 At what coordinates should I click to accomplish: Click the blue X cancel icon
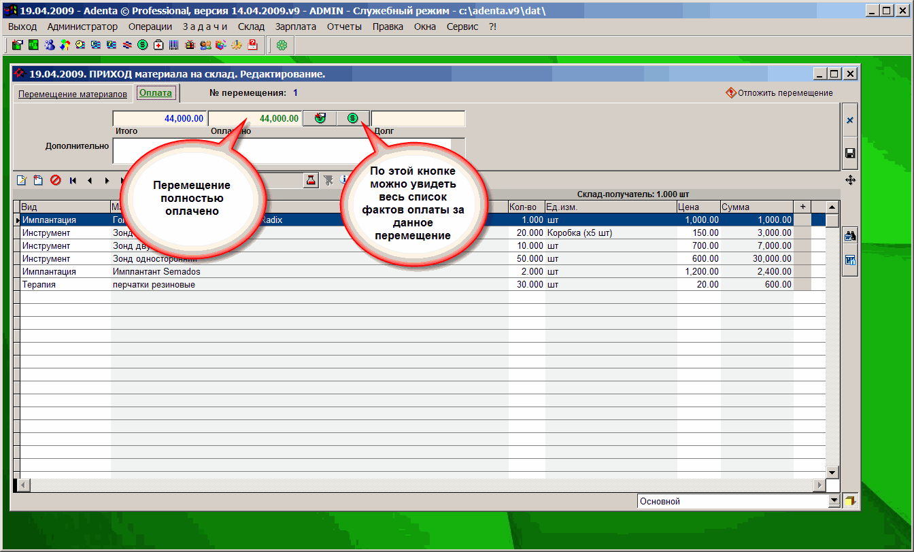coord(849,120)
